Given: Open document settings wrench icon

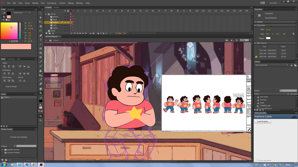Looking at the screenshot, I should 293,34.
